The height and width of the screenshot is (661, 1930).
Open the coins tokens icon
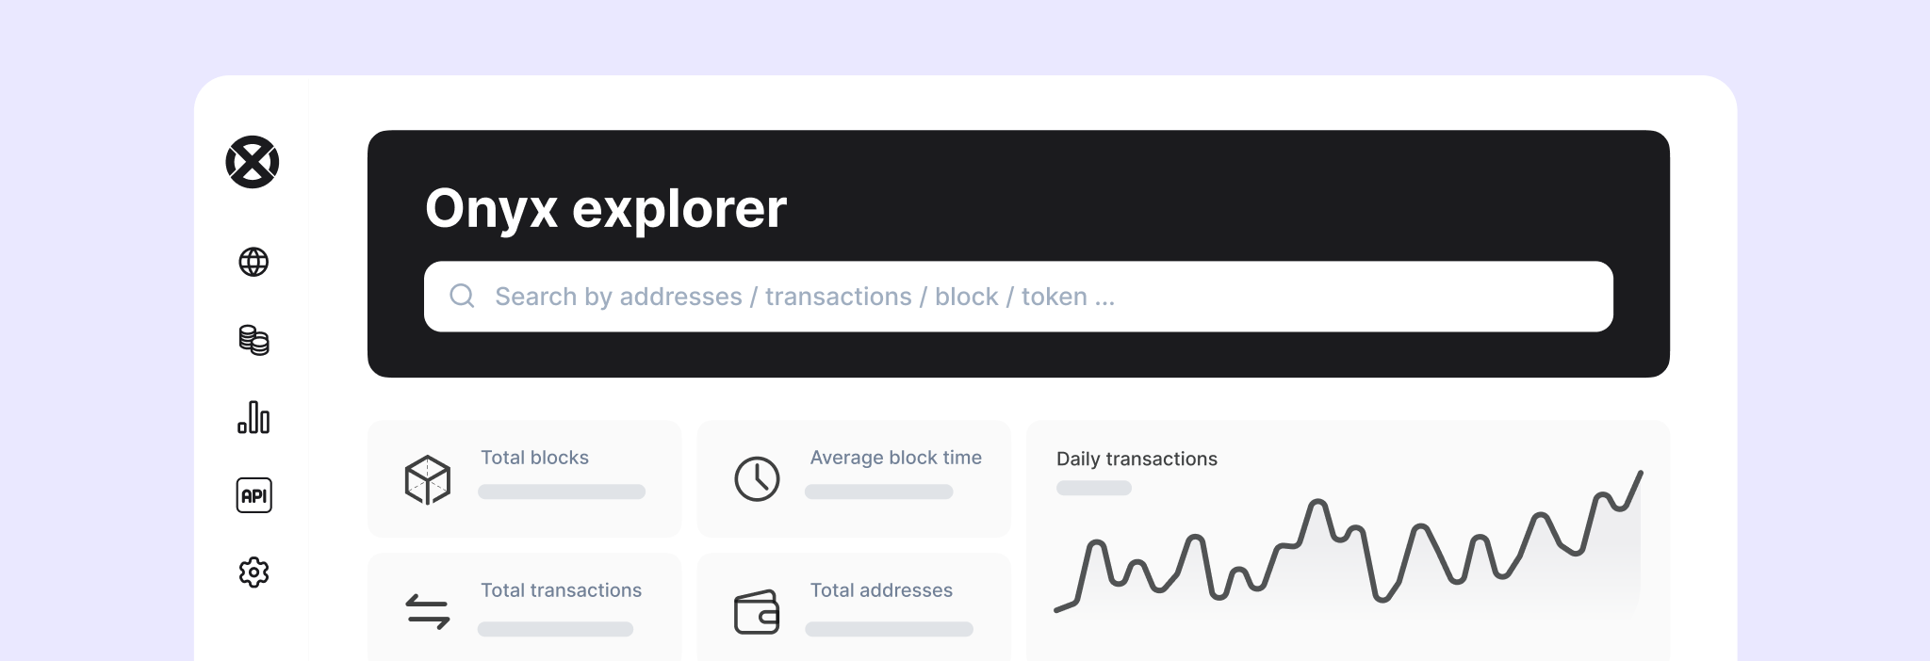254,340
